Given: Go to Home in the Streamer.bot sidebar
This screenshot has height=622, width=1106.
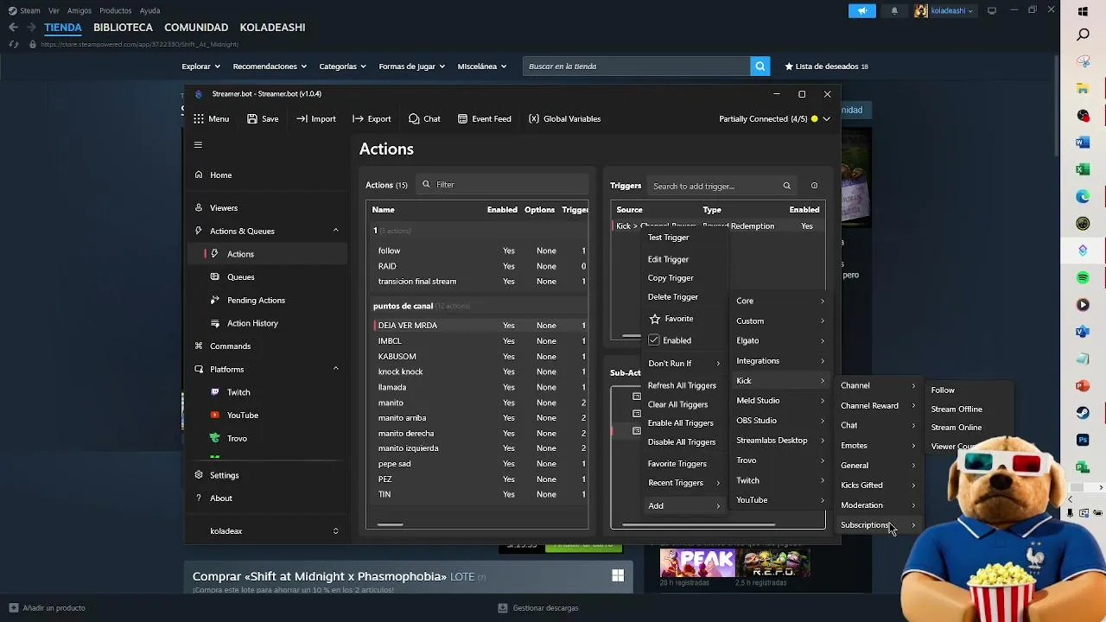Looking at the screenshot, I should [x=221, y=175].
